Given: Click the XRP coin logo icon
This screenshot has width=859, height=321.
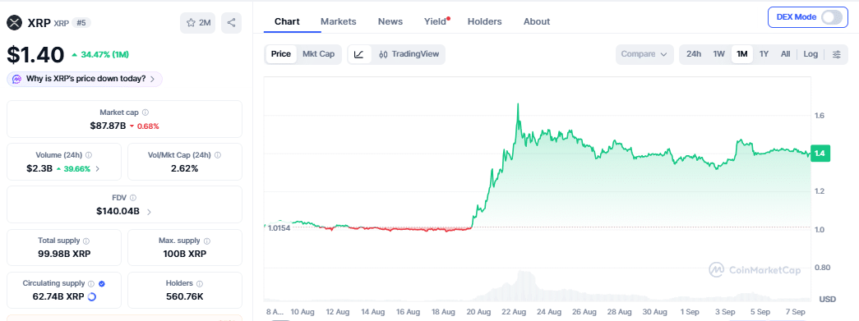Looking at the screenshot, I should click(x=14, y=23).
